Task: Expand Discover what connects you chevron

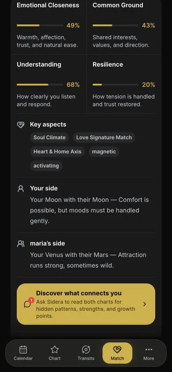Action: (x=145, y=304)
